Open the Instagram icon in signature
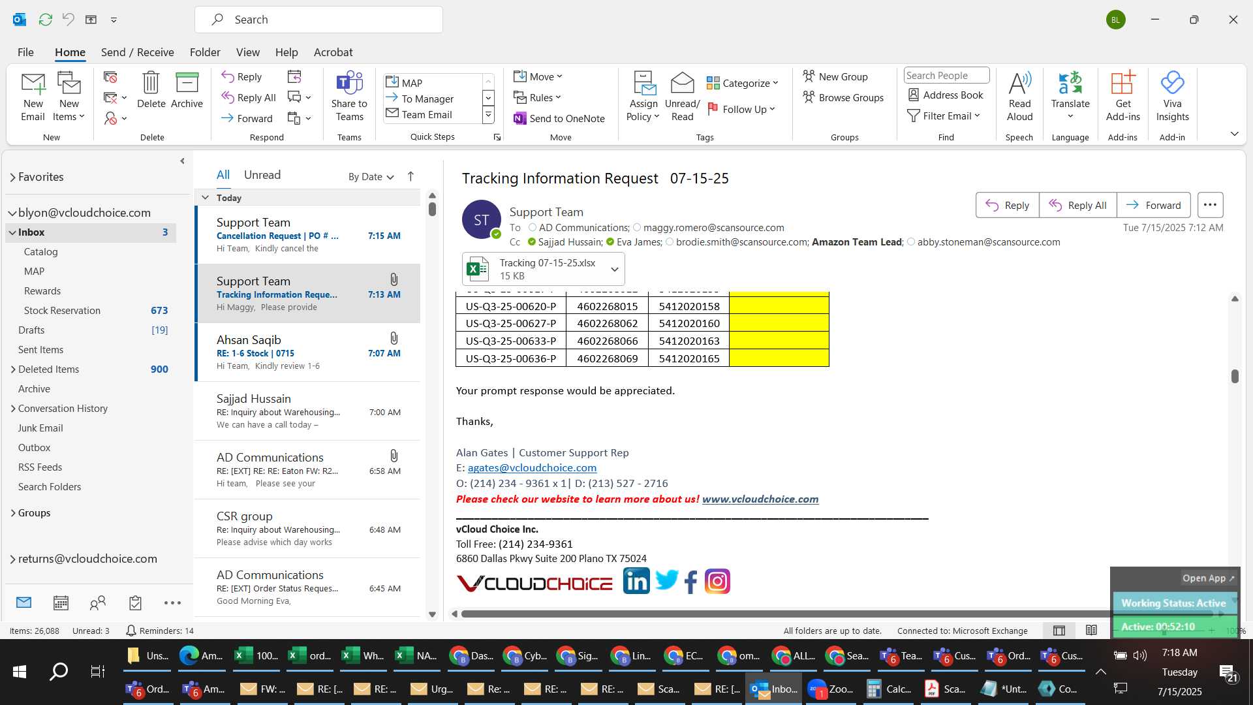1253x705 pixels. click(717, 581)
